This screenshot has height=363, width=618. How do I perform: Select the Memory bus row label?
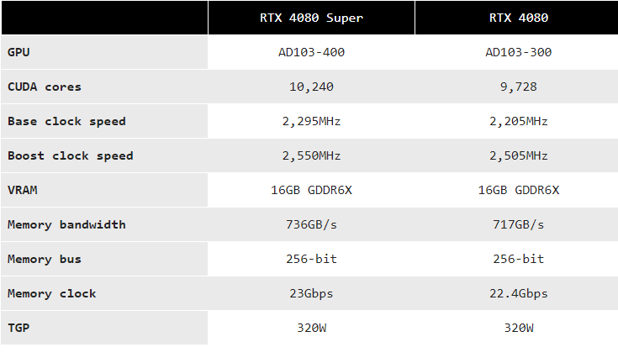[45, 259]
